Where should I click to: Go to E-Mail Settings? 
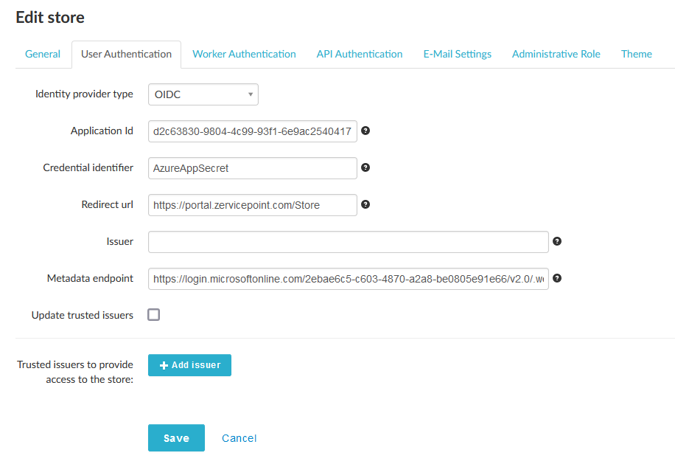coord(457,54)
